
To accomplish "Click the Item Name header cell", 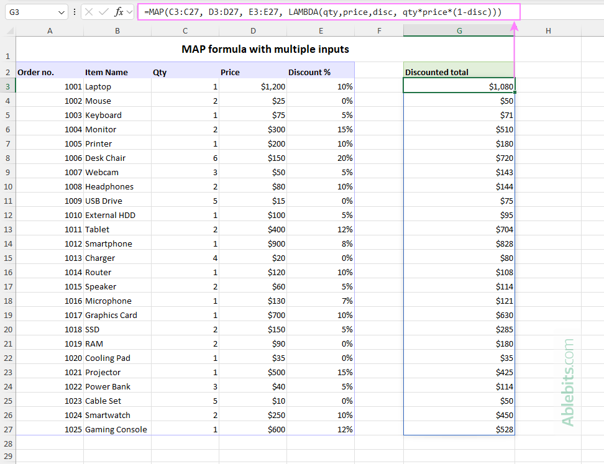I will click(117, 71).
